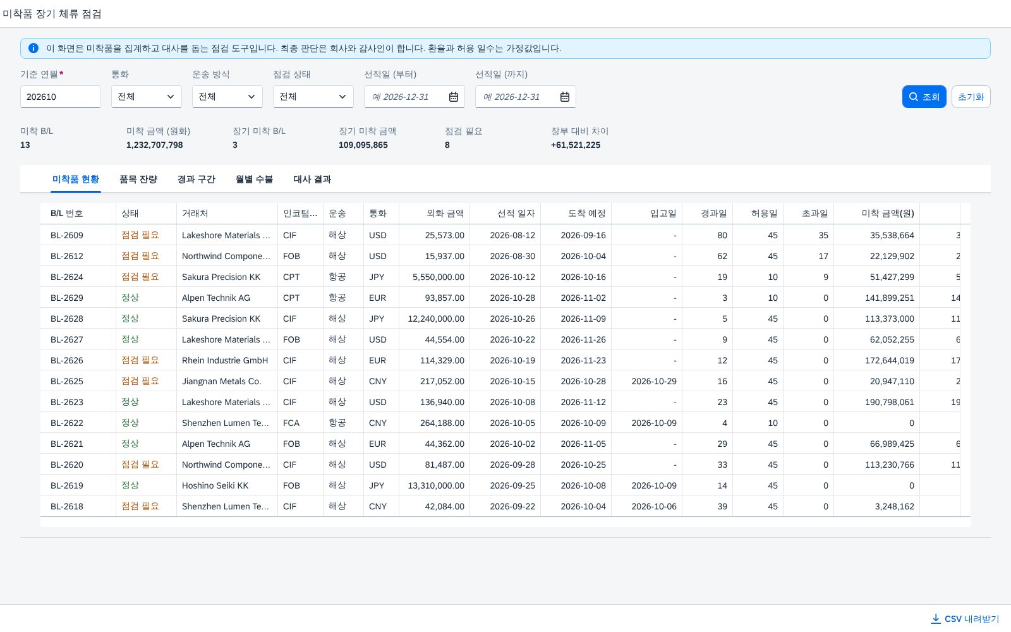This screenshot has height=632, width=1011.
Task: Click 정상 status in BL-2628 row
Action: coord(130,319)
